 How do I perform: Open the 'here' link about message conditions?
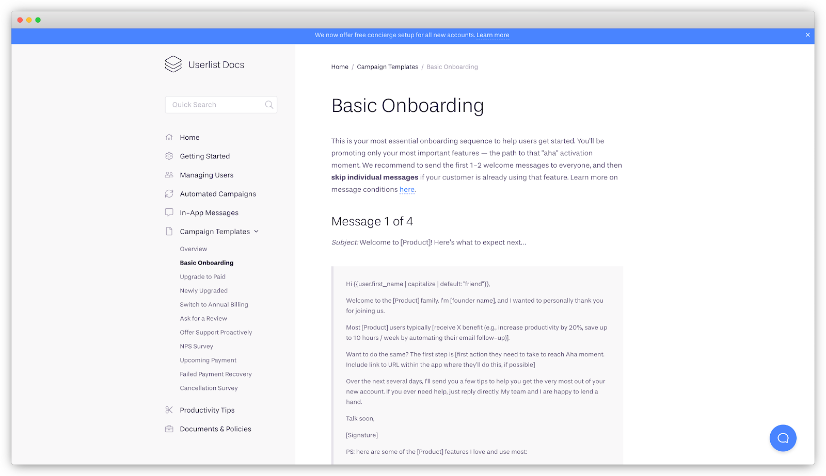click(x=407, y=189)
